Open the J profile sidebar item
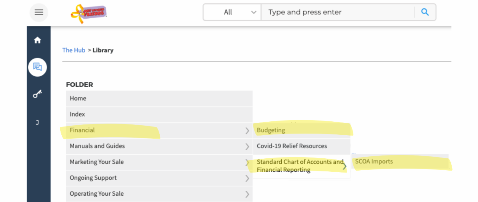 coord(37,122)
